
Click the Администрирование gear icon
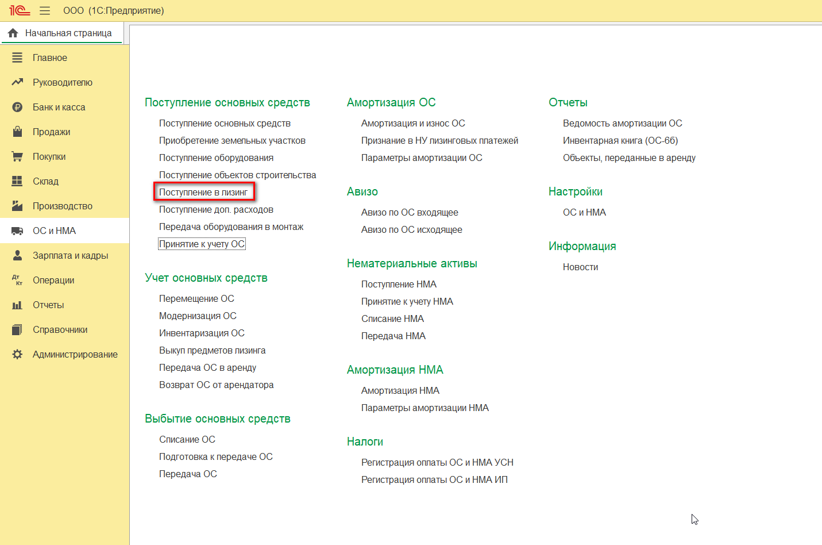point(17,354)
